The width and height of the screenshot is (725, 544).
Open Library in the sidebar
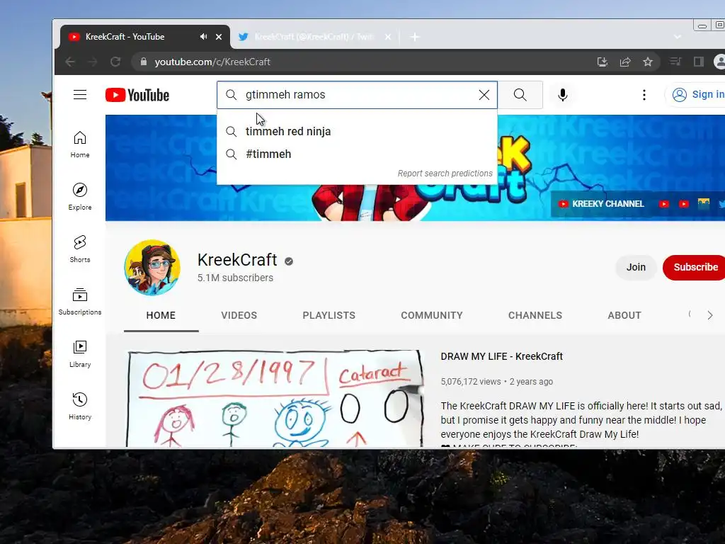pos(80,354)
